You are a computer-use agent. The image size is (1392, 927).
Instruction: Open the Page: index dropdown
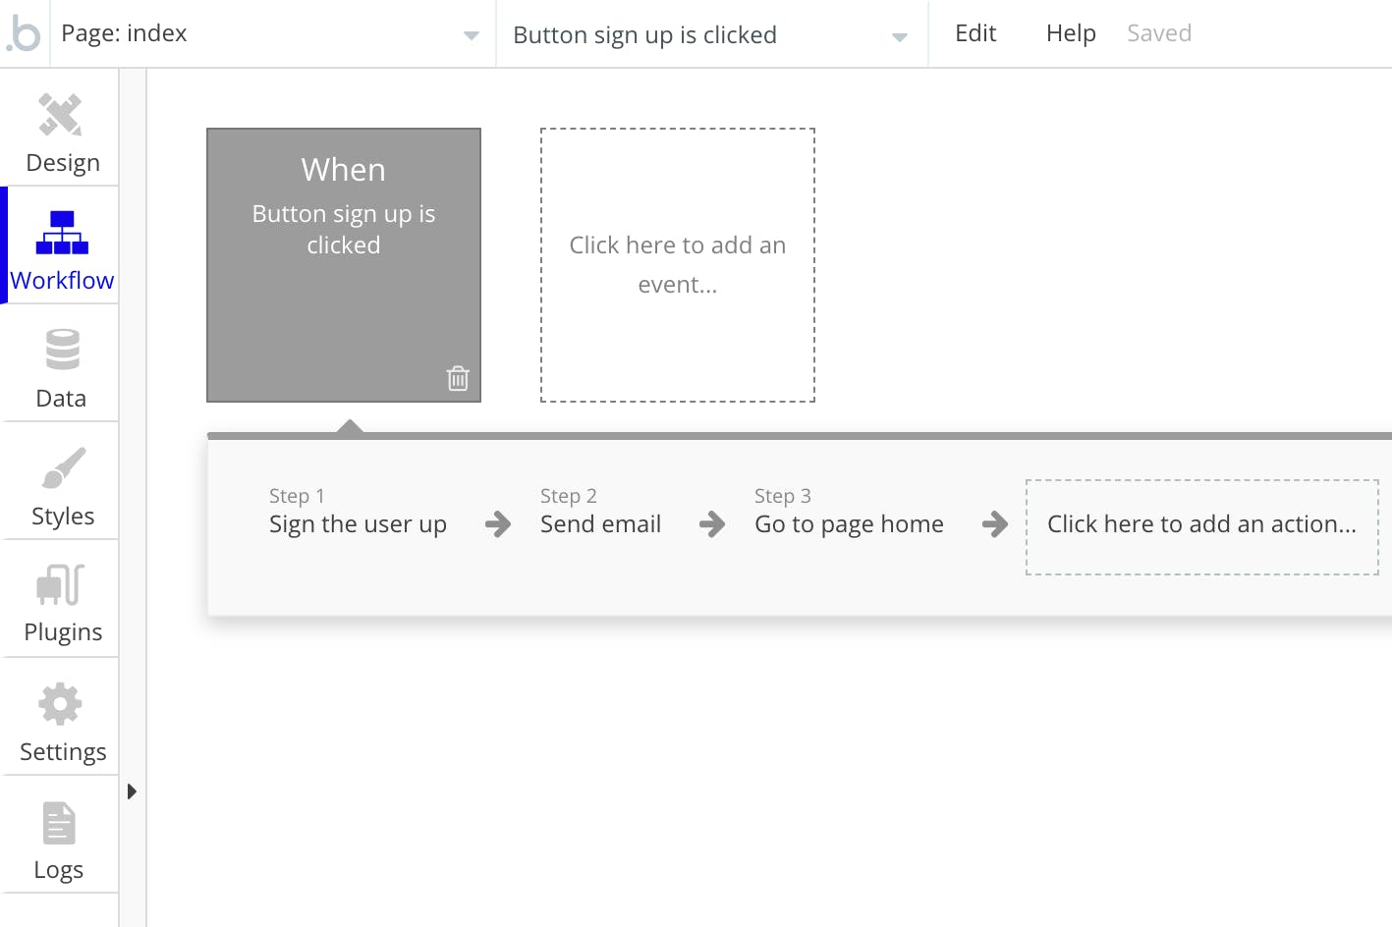(x=275, y=33)
